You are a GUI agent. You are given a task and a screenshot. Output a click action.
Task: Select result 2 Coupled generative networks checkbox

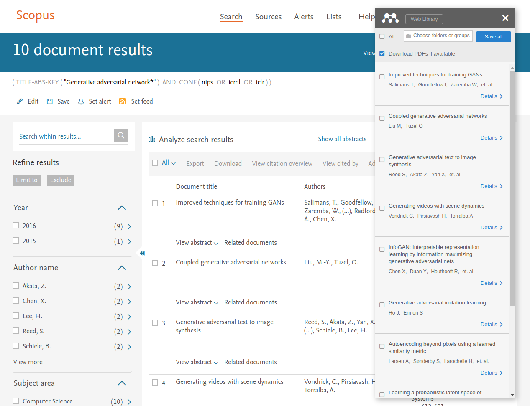click(155, 263)
